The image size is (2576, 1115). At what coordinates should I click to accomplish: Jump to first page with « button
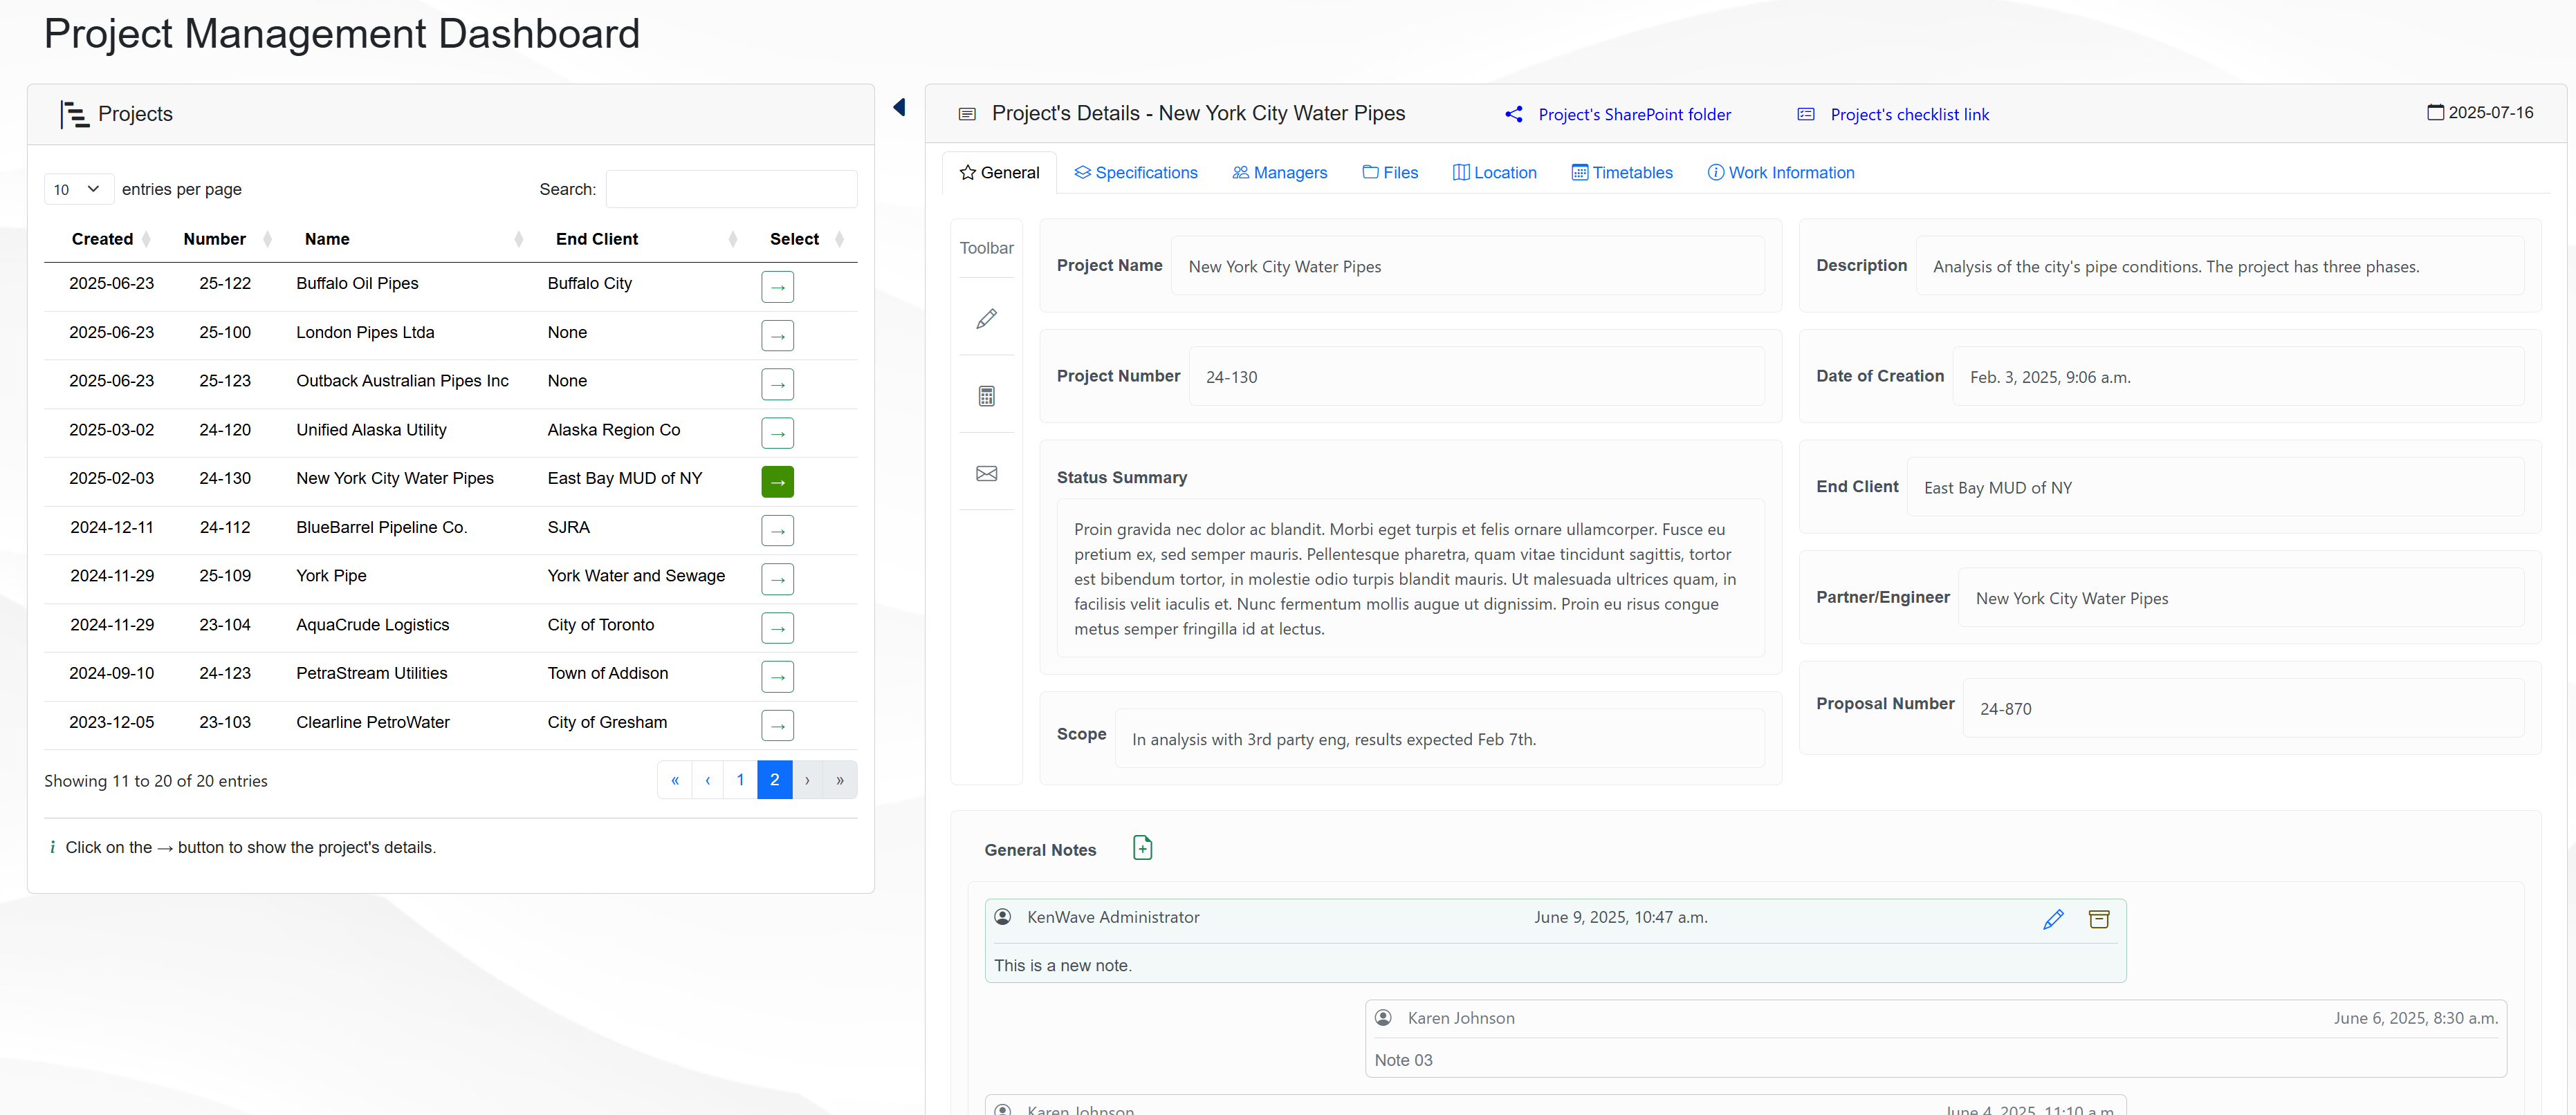(x=675, y=780)
